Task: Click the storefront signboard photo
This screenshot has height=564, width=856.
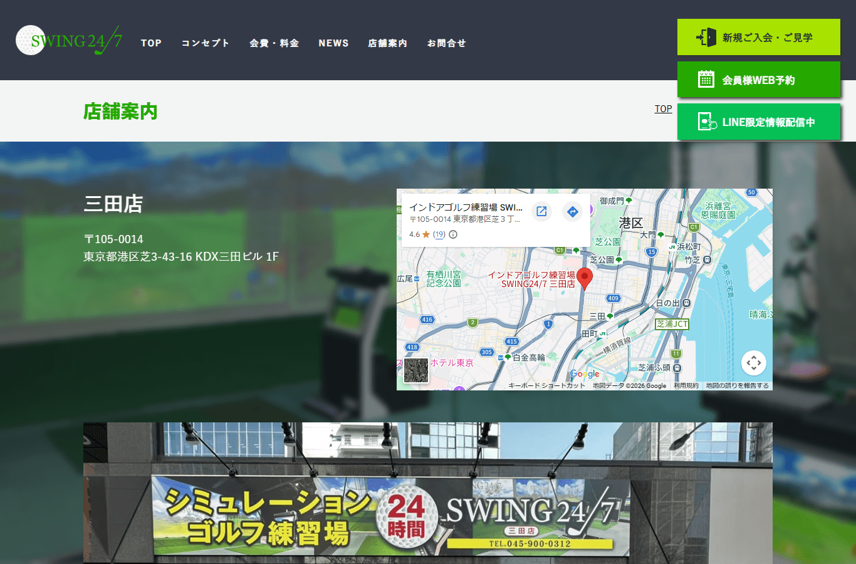Action: (x=428, y=493)
